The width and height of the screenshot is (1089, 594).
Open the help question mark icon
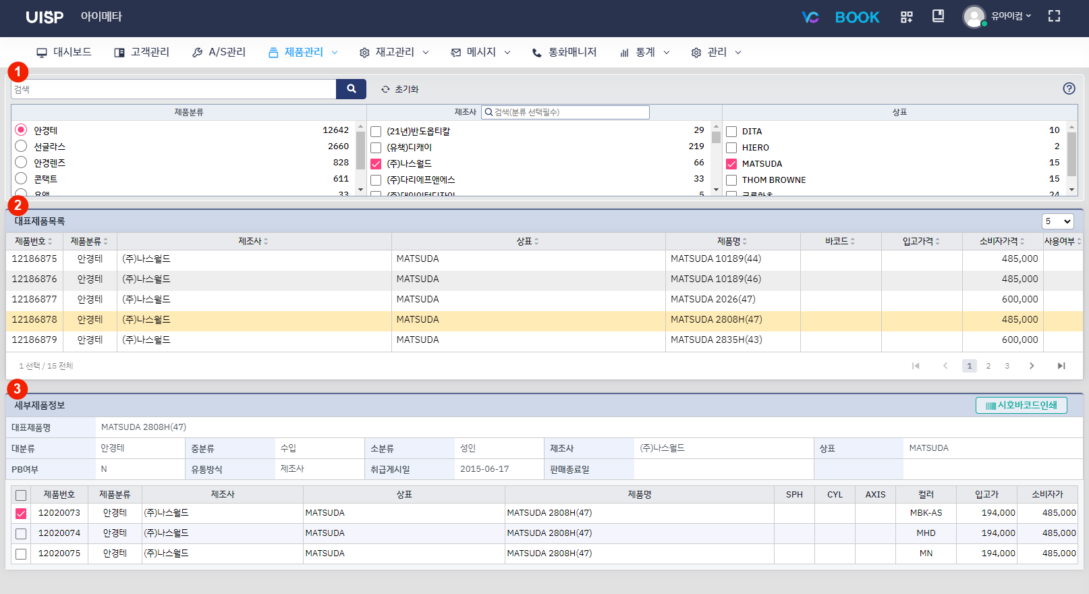coord(1069,88)
